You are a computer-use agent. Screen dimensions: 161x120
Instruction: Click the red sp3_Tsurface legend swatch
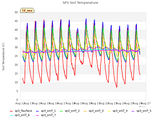(11, 111)
